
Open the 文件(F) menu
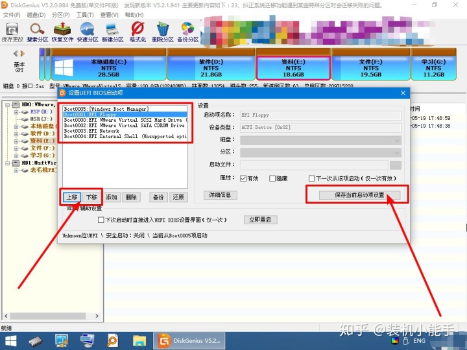(x=12, y=15)
